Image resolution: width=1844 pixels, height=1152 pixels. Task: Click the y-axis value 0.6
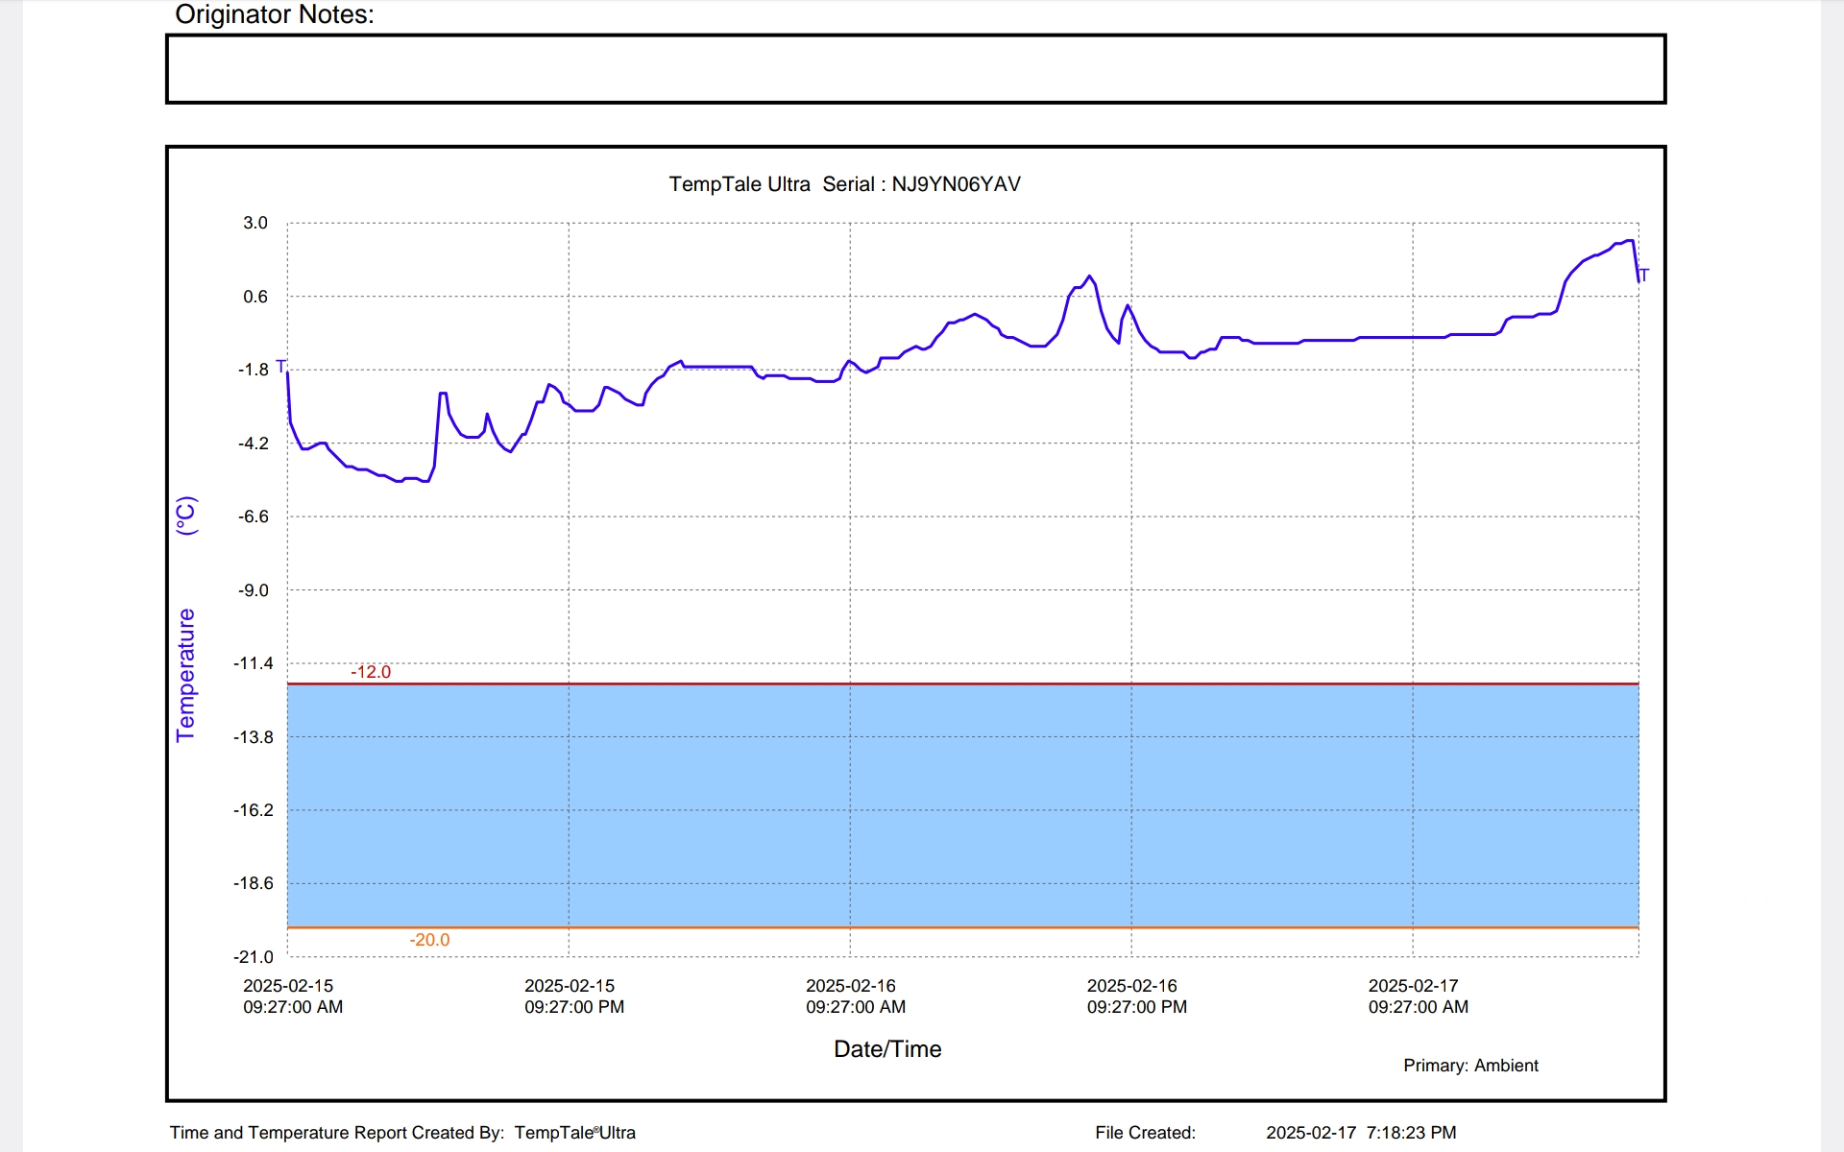[x=255, y=297]
